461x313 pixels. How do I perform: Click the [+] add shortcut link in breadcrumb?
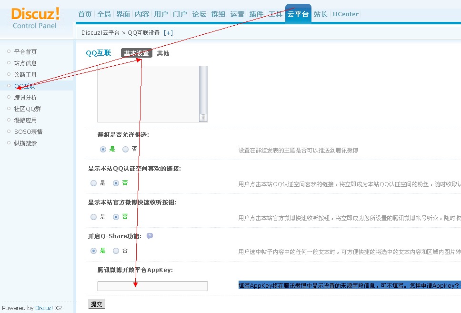[x=168, y=33]
